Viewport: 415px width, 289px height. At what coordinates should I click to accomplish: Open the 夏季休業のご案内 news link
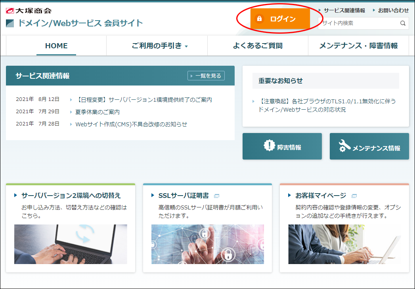pos(98,112)
